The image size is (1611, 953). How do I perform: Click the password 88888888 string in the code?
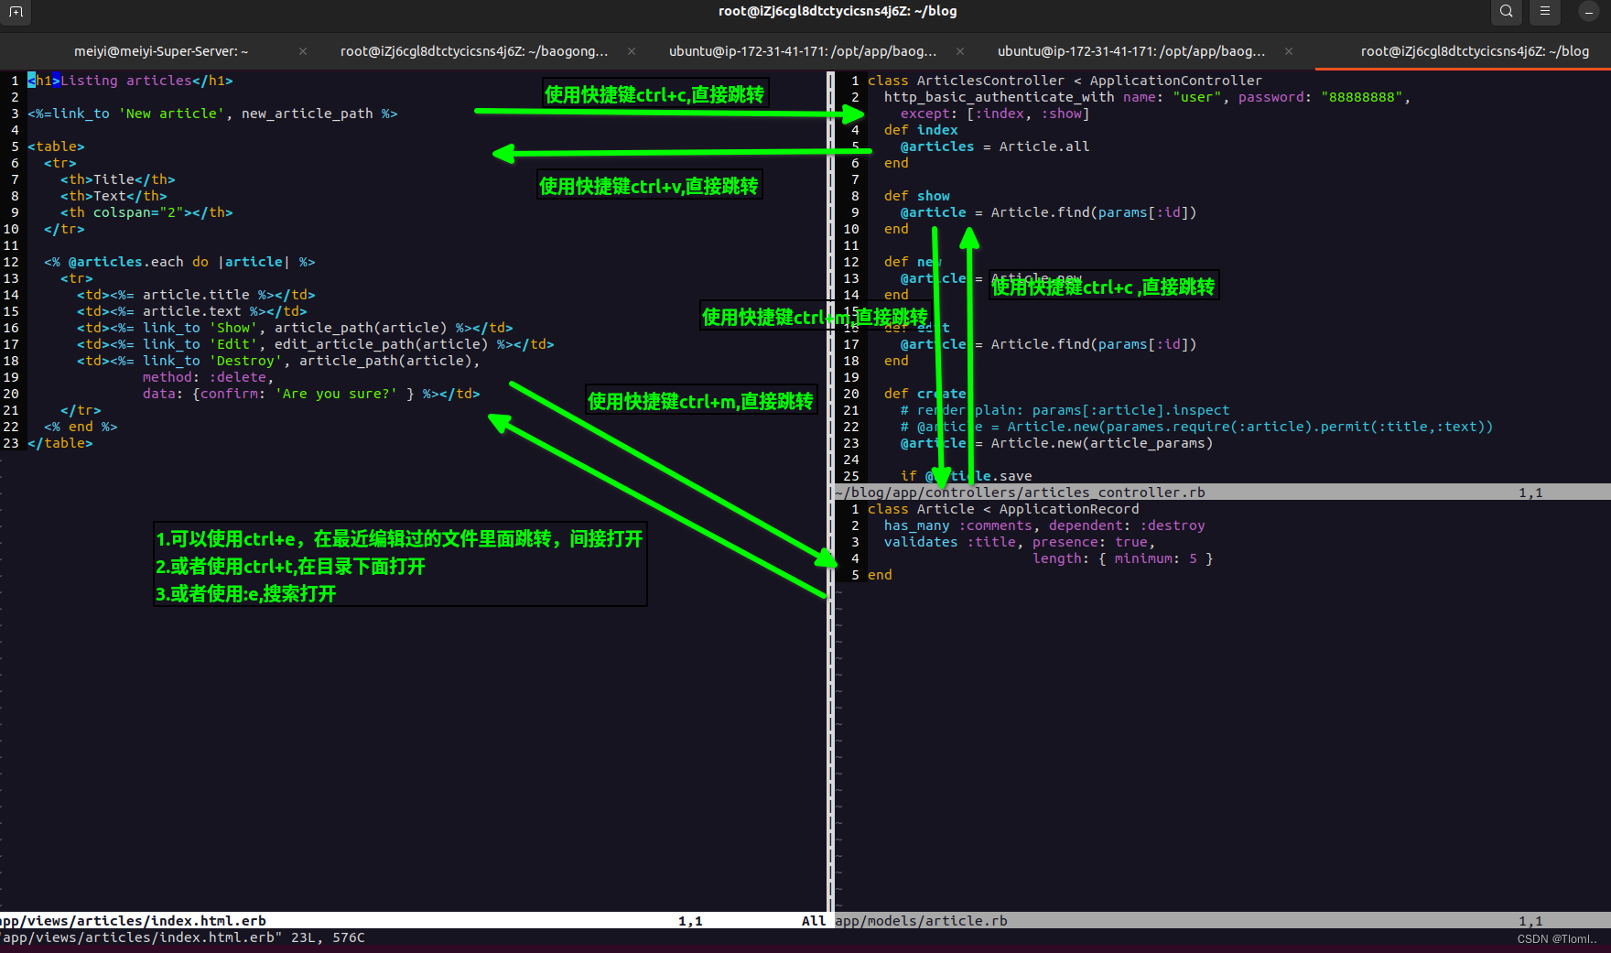(1363, 96)
